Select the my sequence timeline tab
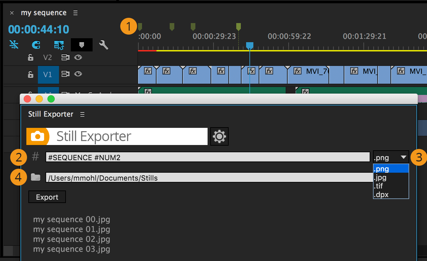 pyautogui.click(x=43, y=13)
